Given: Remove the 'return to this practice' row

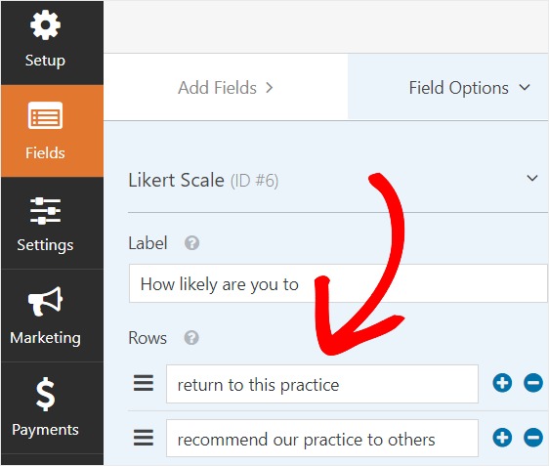Looking at the screenshot, I should coord(533,383).
